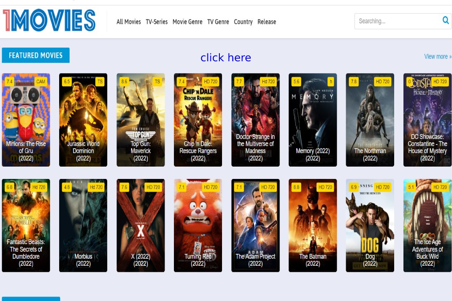
Task: Open Dog (2022) movie poster
Action: coord(370,226)
